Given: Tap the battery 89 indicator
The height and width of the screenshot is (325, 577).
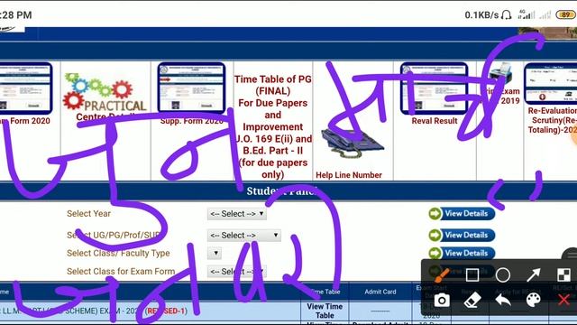Looking at the screenshot, I should tap(566, 14).
